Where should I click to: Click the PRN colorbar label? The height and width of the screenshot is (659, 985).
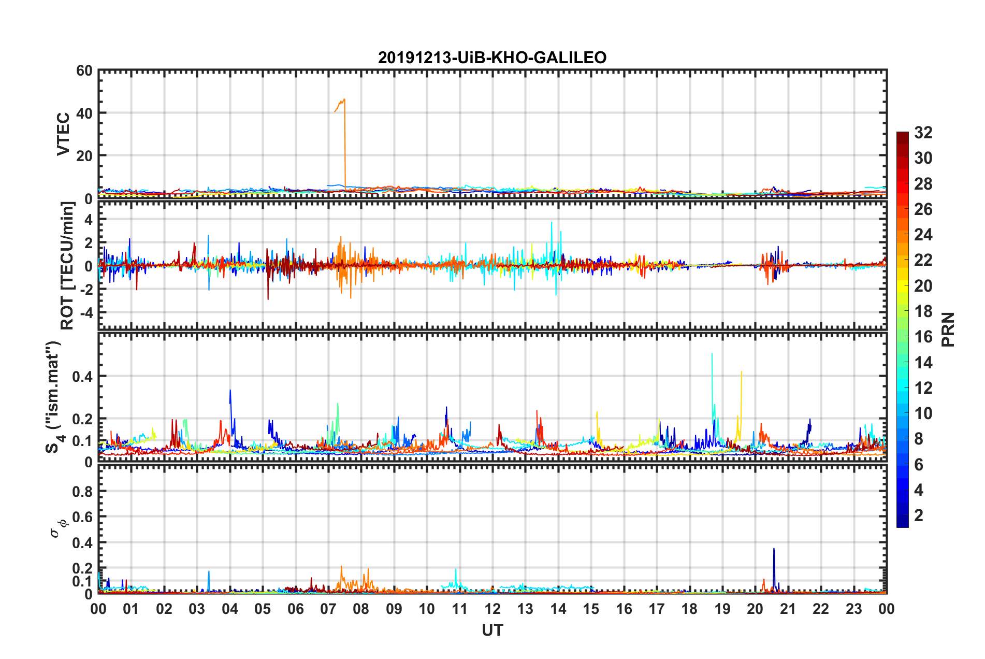click(948, 329)
